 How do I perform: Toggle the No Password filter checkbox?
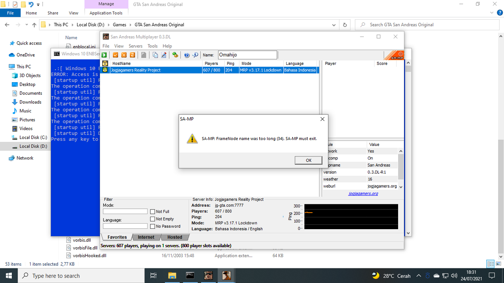153,226
